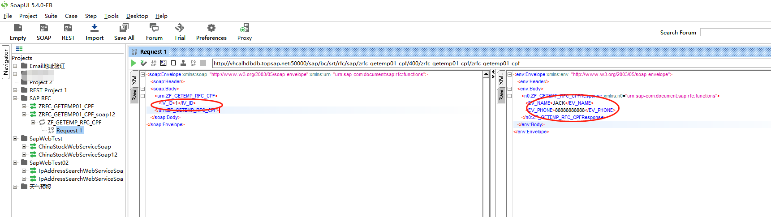Collapse the SapWebTest02 project node
771x217 pixels.
click(15, 162)
